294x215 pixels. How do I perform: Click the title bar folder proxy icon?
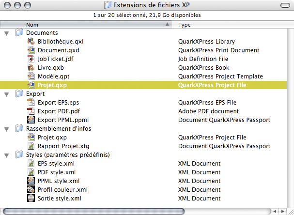point(108,5)
